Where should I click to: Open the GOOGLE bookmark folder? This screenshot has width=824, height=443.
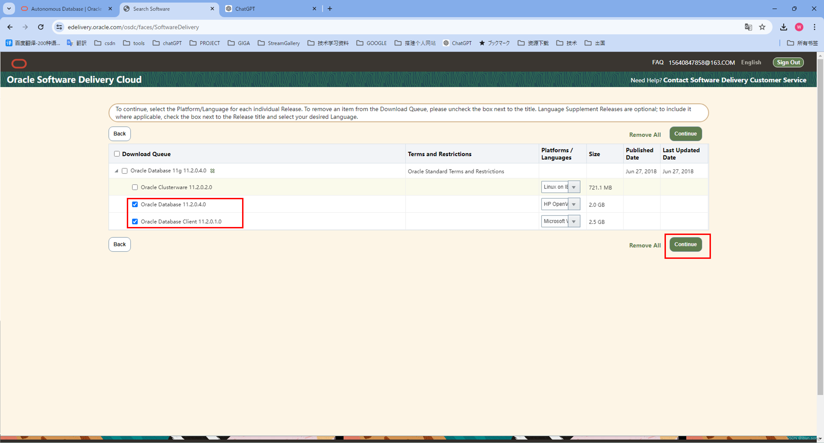pos(371,43)
